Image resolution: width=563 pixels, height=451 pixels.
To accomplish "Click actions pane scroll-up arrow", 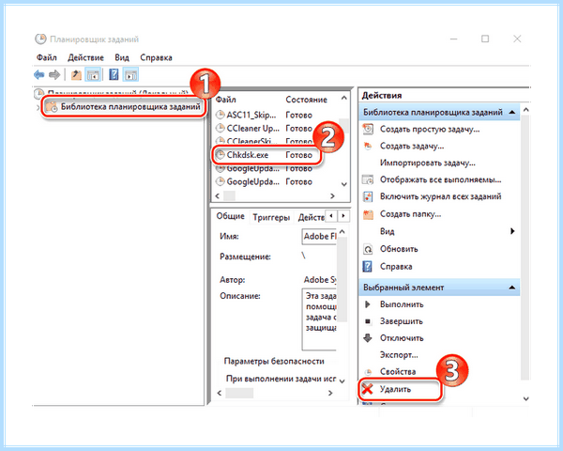I will 526,109.
